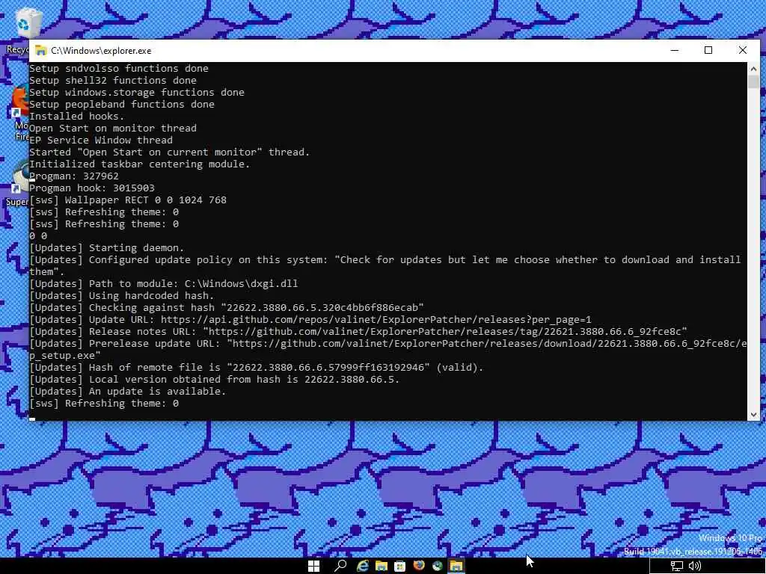Click 'Local version obtained from hash' line
Image resolution: width=766 pixels, height=574 pixels.
215,379
